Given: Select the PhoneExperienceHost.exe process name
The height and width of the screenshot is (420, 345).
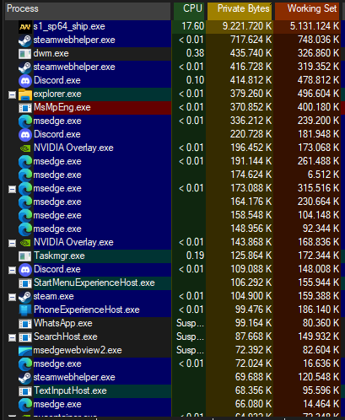Looking at the screenshot, I should (x=87, y=310).
